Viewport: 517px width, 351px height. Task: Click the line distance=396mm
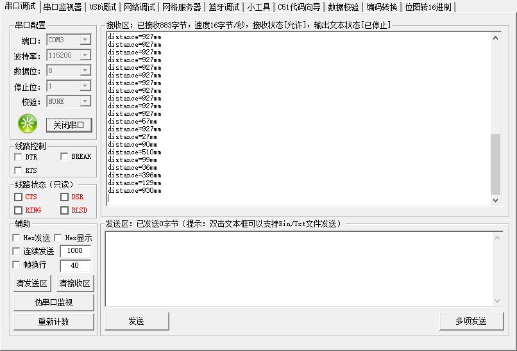(135, 175)
